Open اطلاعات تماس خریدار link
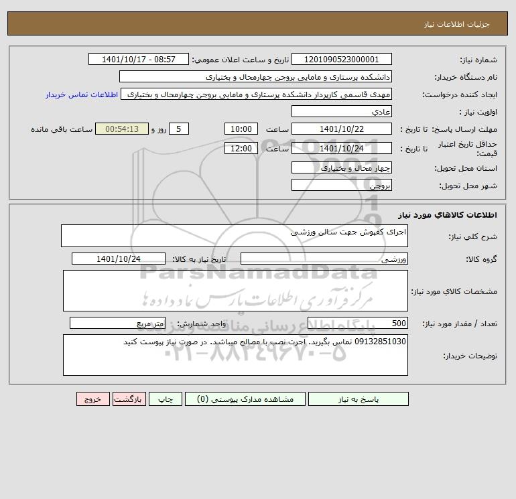The width and height of the screenshot is (516, 499). 82,94
